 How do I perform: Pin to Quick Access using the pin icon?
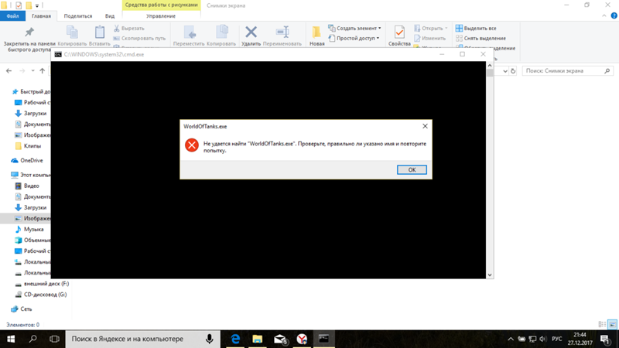pos(29,32)
